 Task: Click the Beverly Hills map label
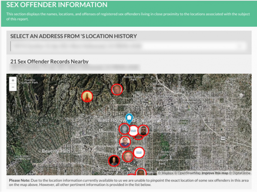(x=56, y=151)
